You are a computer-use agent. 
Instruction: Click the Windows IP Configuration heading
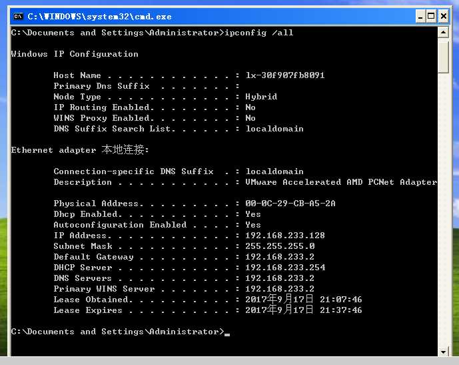(x=75, y=54)
